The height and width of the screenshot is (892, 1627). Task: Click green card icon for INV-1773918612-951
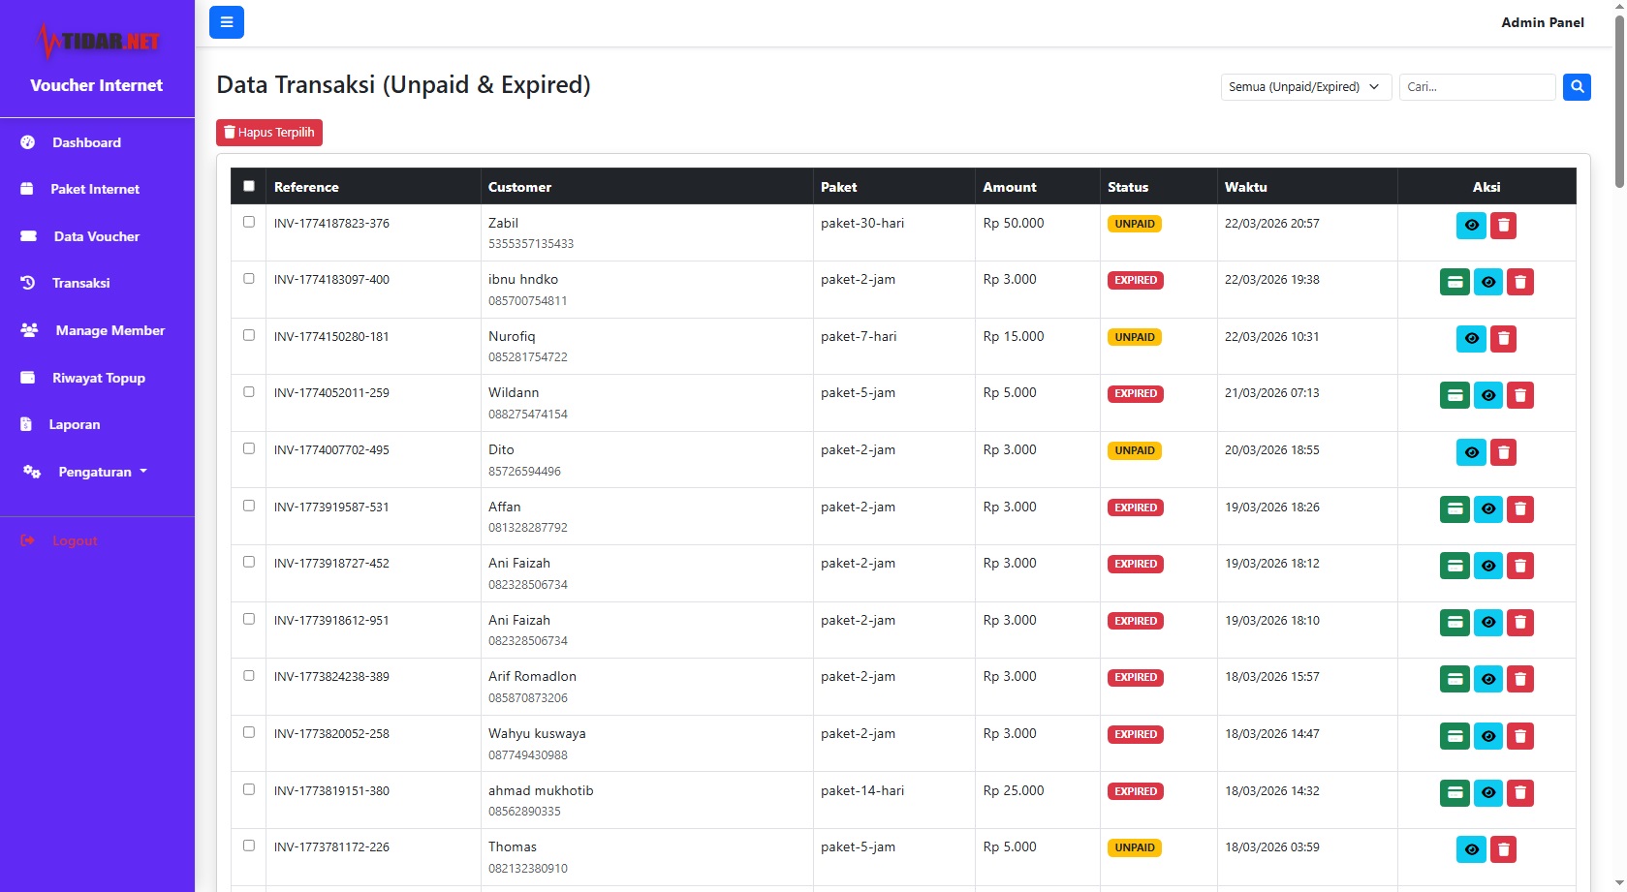(1455, 622)
